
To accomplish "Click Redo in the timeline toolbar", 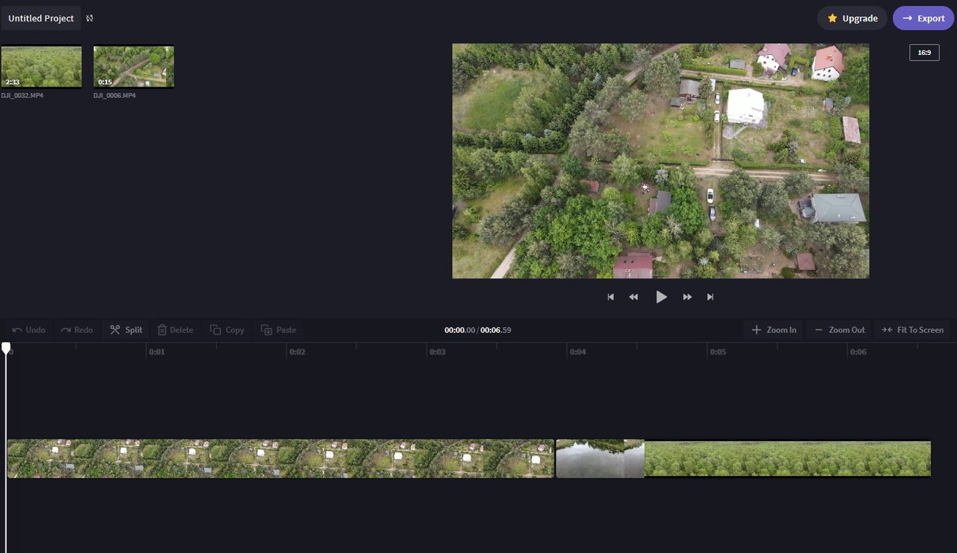I will point(77,329).
